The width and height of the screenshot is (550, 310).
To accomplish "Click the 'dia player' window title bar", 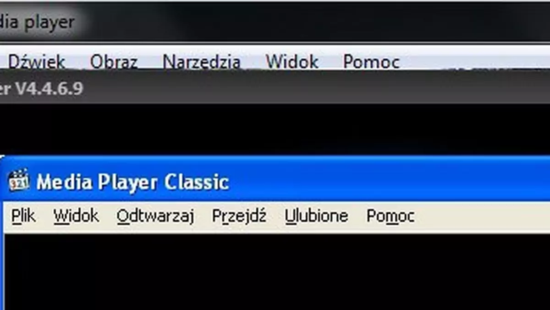I will [x=275, y=22].
